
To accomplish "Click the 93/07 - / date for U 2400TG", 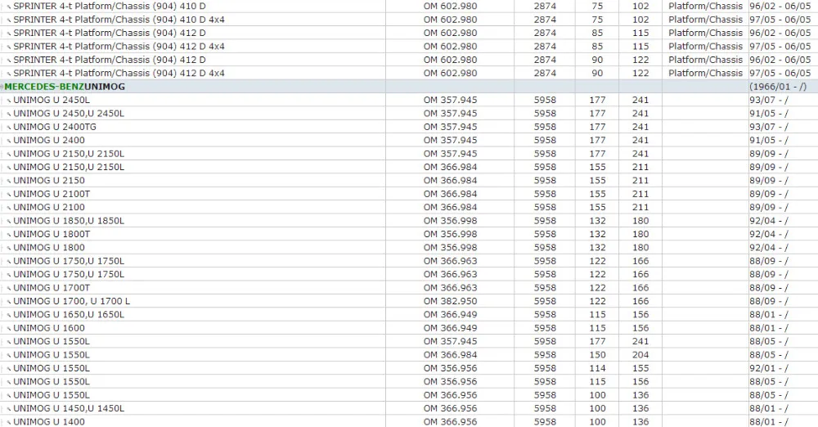I will [768, 127].
